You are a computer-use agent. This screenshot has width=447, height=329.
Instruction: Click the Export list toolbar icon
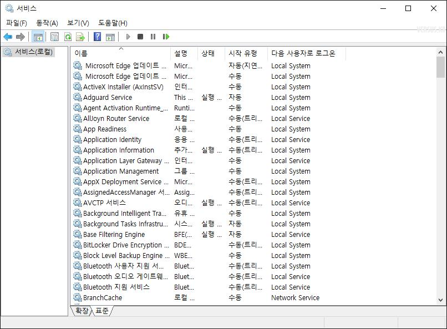click(x=80, y=37)
